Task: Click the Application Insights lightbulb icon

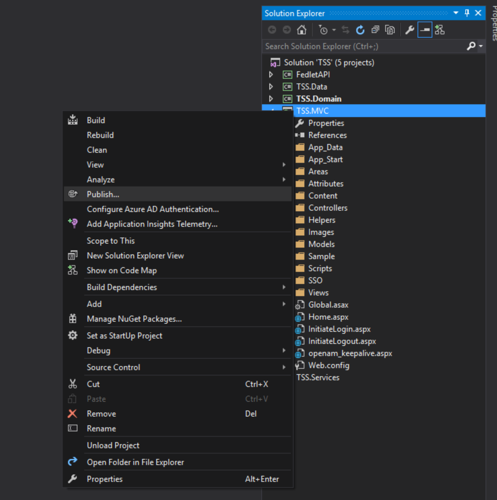Action: (x=73, y=223)
